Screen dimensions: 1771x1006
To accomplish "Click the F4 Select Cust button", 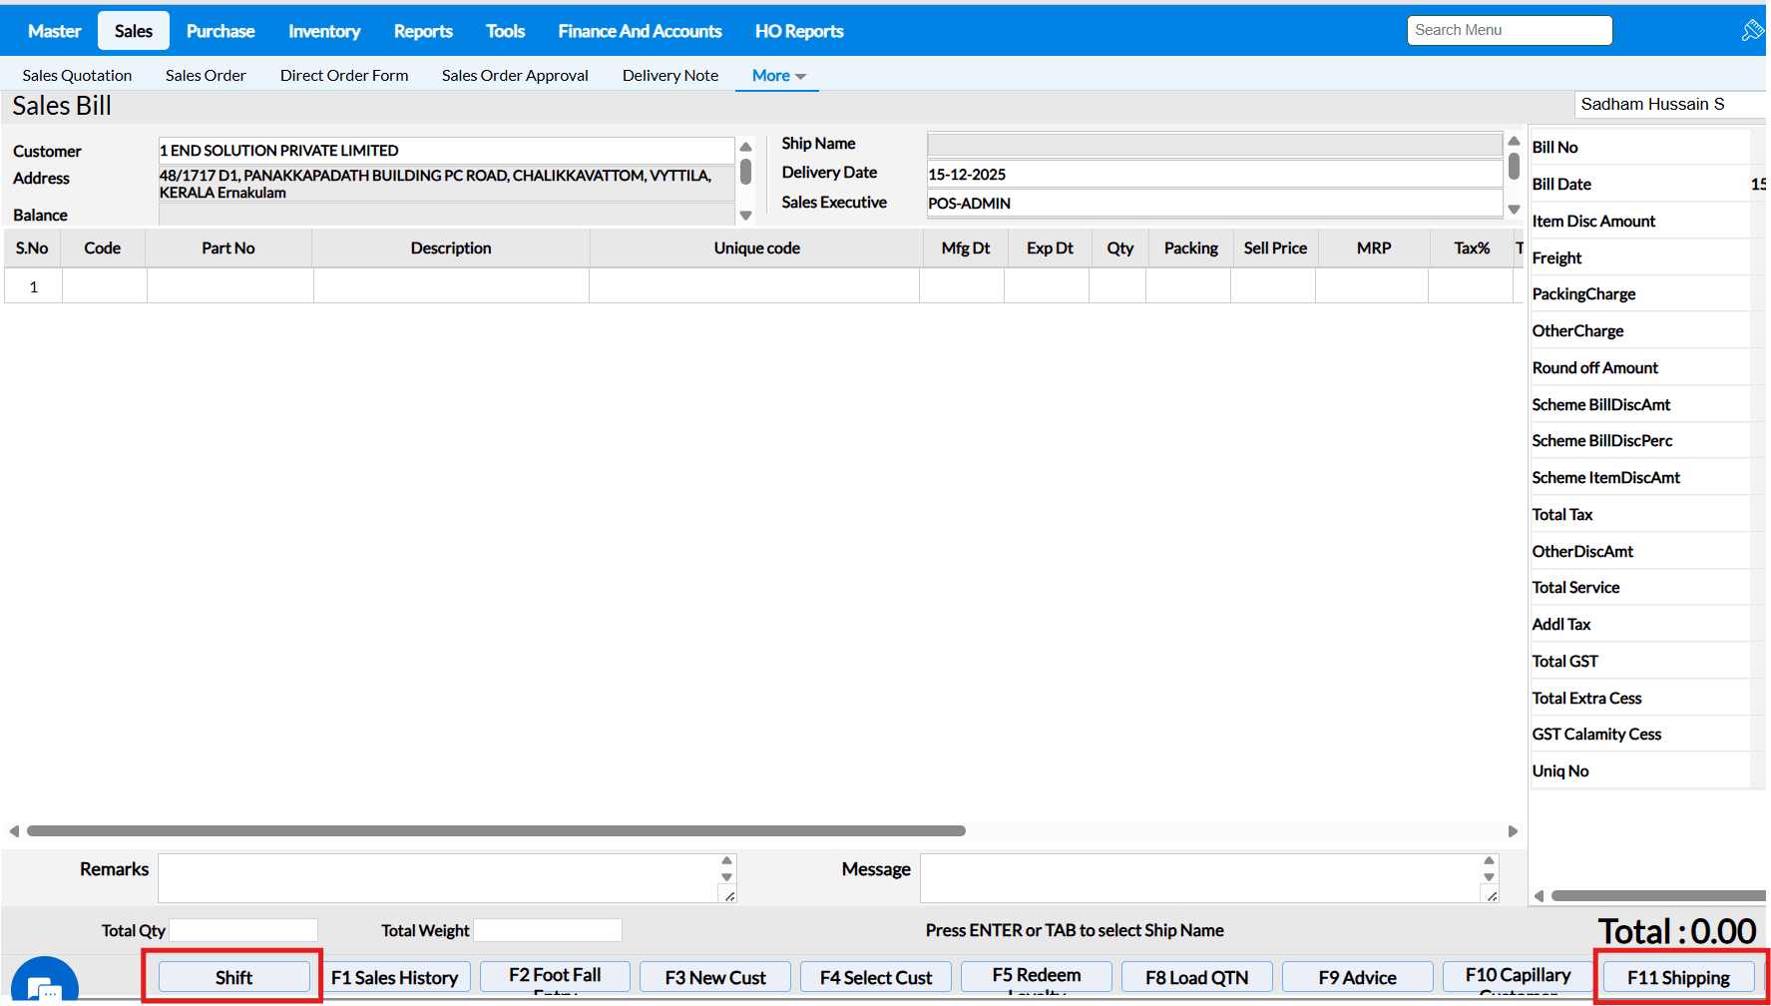I will (x=875, y=977).
